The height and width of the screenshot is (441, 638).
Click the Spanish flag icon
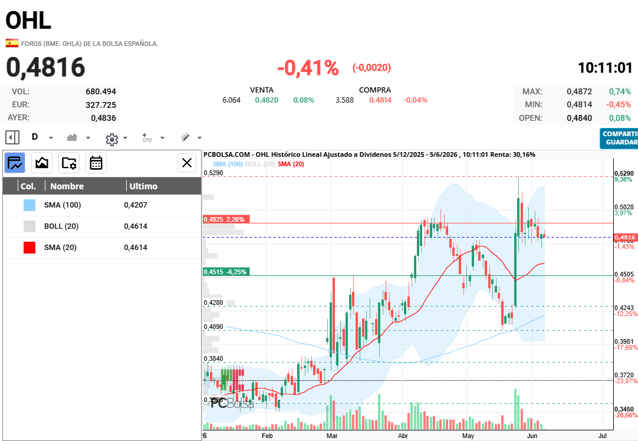[12, 43]
